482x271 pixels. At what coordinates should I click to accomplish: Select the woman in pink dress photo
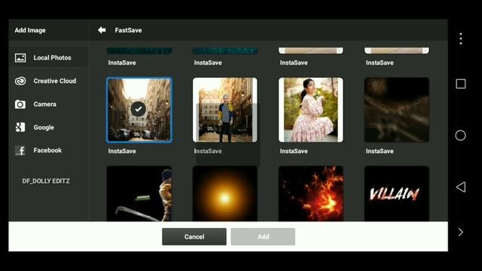pyautogui.click(x=311, y=110)
